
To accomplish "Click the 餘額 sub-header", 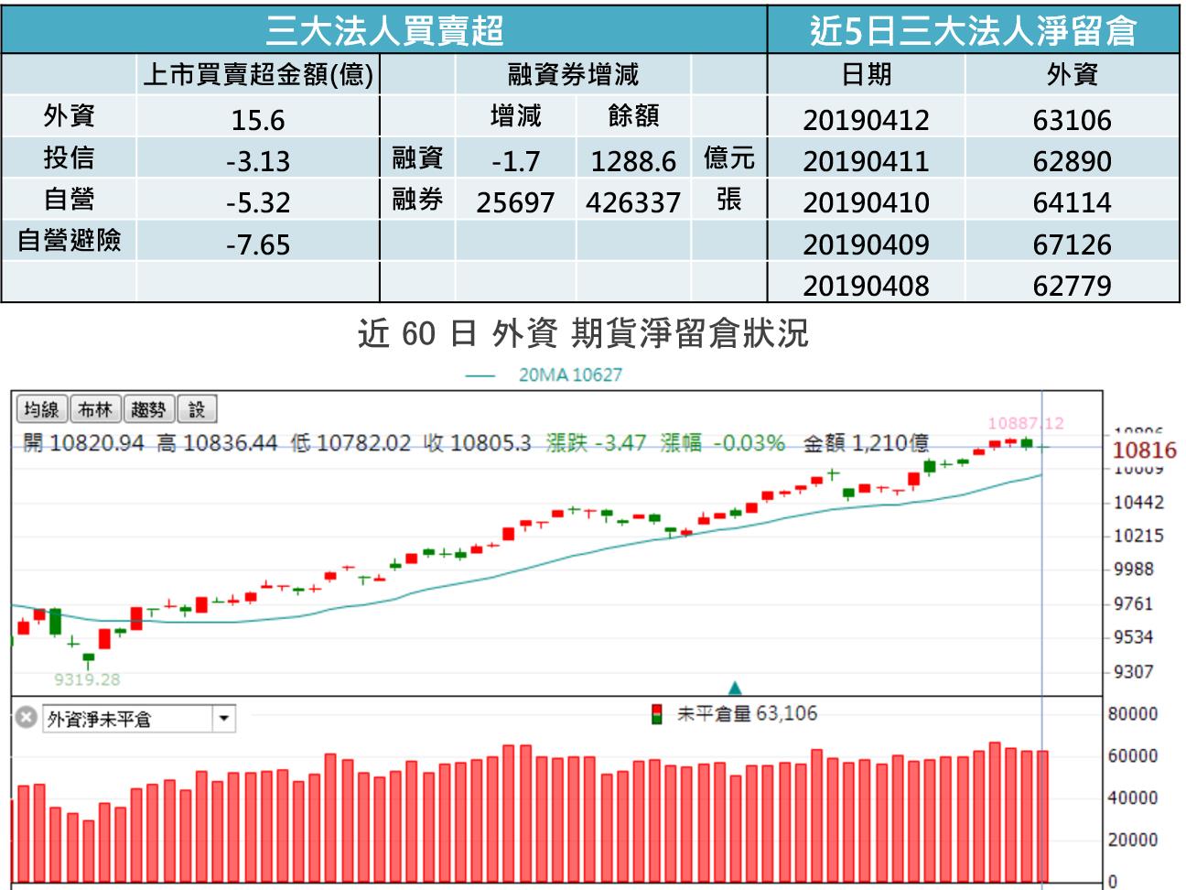I will click(x=633, y=115).
